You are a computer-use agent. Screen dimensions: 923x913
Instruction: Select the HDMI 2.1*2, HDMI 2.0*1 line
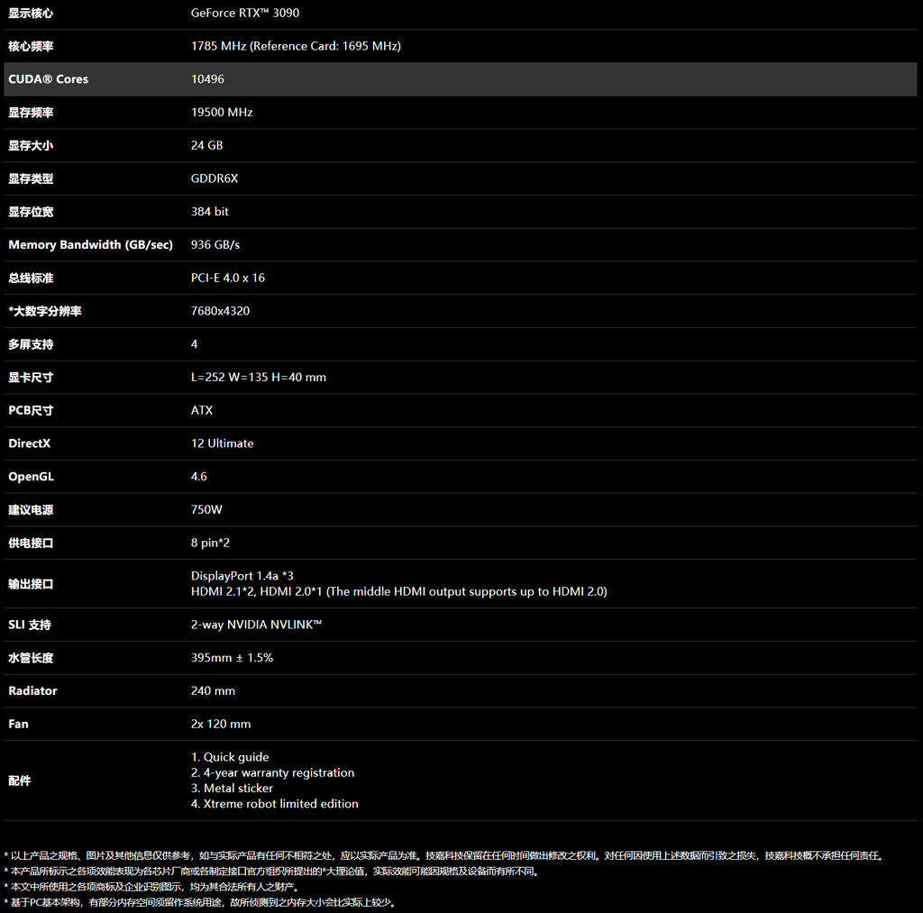tap(398, 591)
